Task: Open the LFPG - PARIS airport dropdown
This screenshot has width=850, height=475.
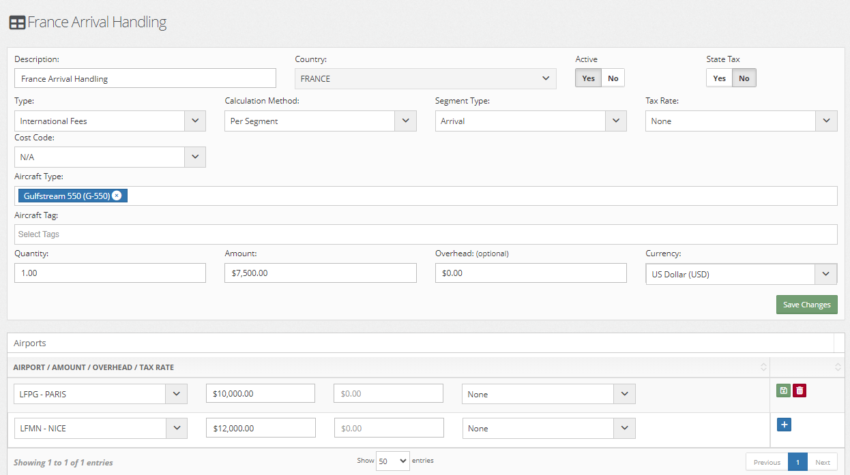Action: pos(100,394)
